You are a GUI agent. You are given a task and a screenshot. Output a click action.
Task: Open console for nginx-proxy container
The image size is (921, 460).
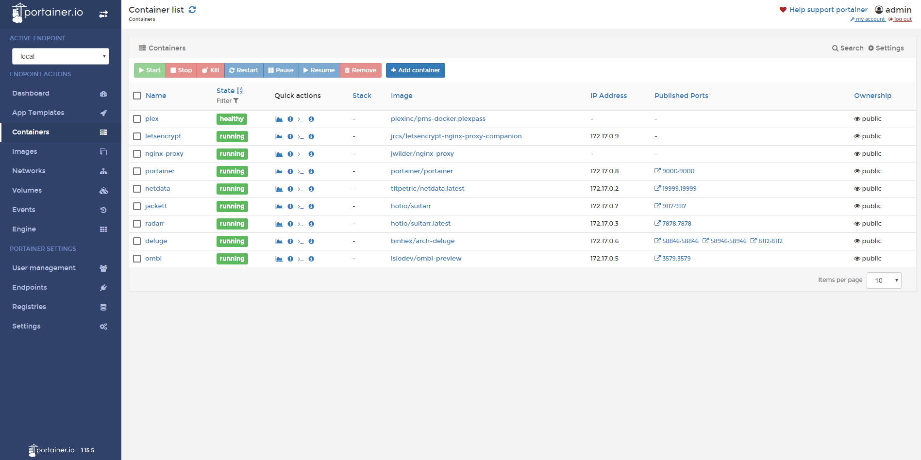301,154
